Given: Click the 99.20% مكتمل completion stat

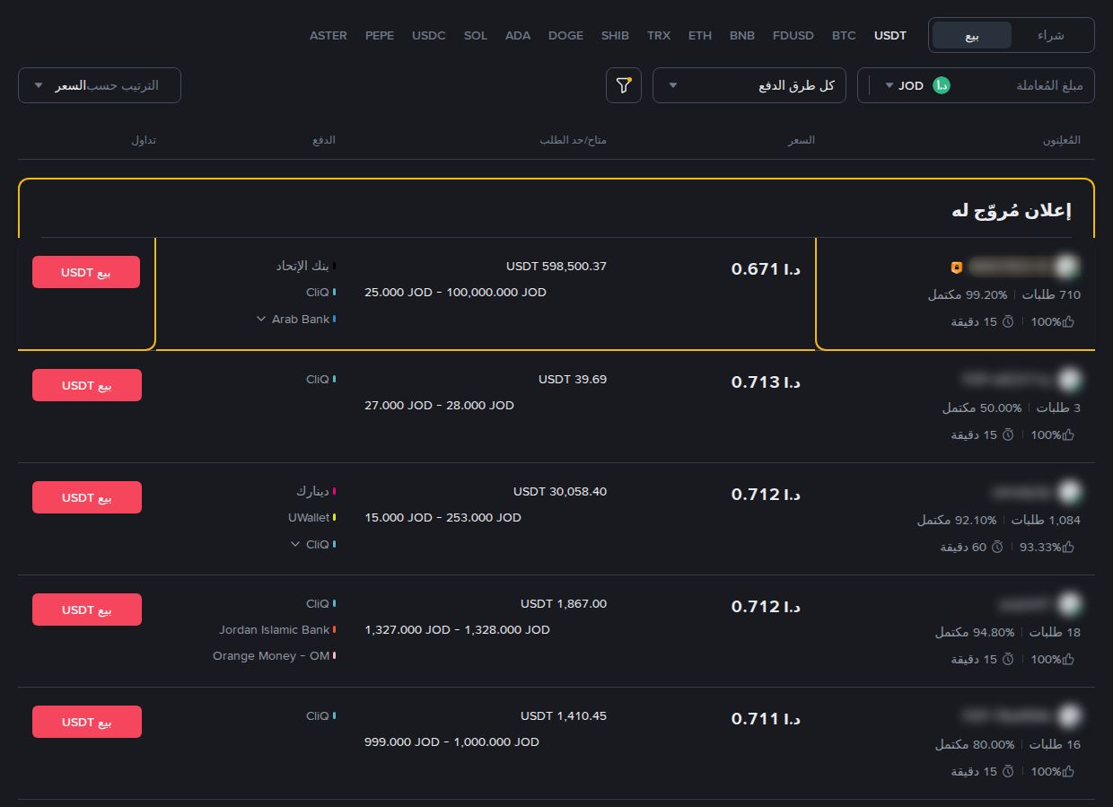Looking at the screenshot, I should click(x=968, y=294).
